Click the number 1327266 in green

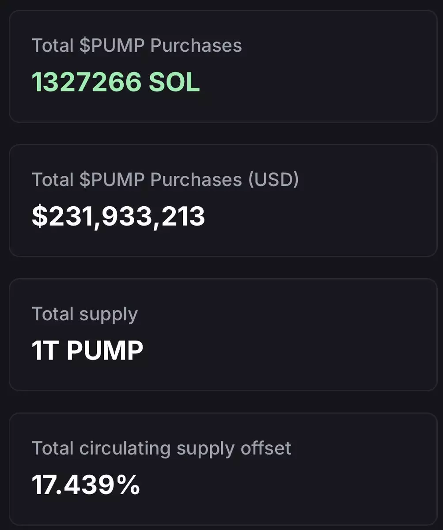[x=87, y=82]
